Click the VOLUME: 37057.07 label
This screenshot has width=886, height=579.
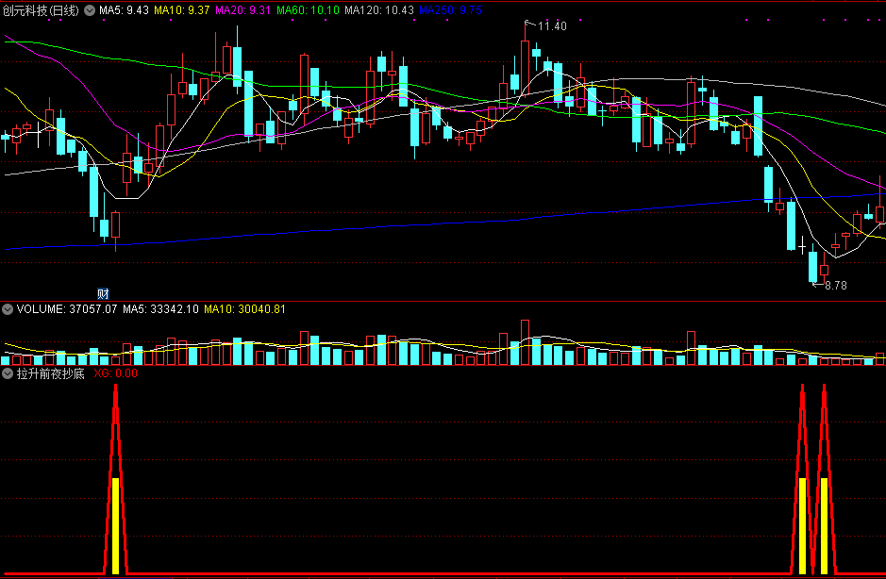67,309
